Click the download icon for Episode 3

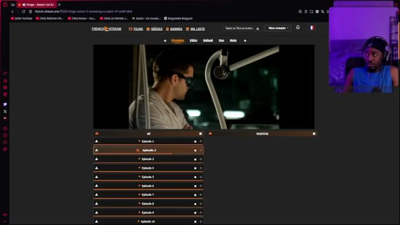[97, 159]
